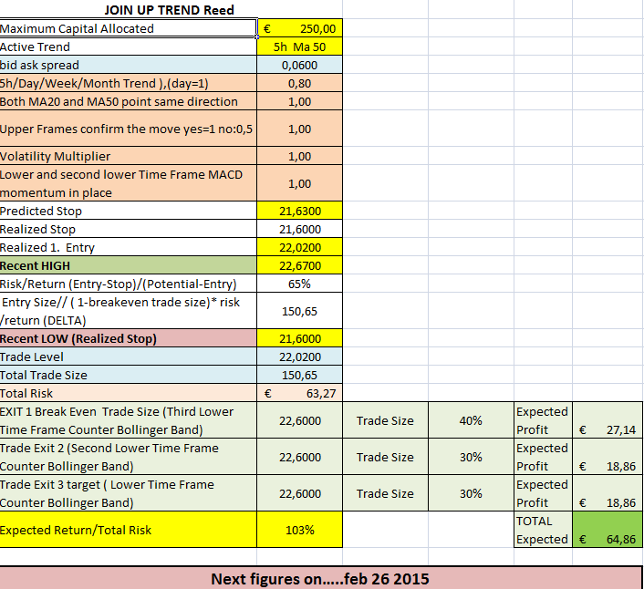
Task: Select 'Both MA20 and MA50 point same direction'
Action: [128, 101]
